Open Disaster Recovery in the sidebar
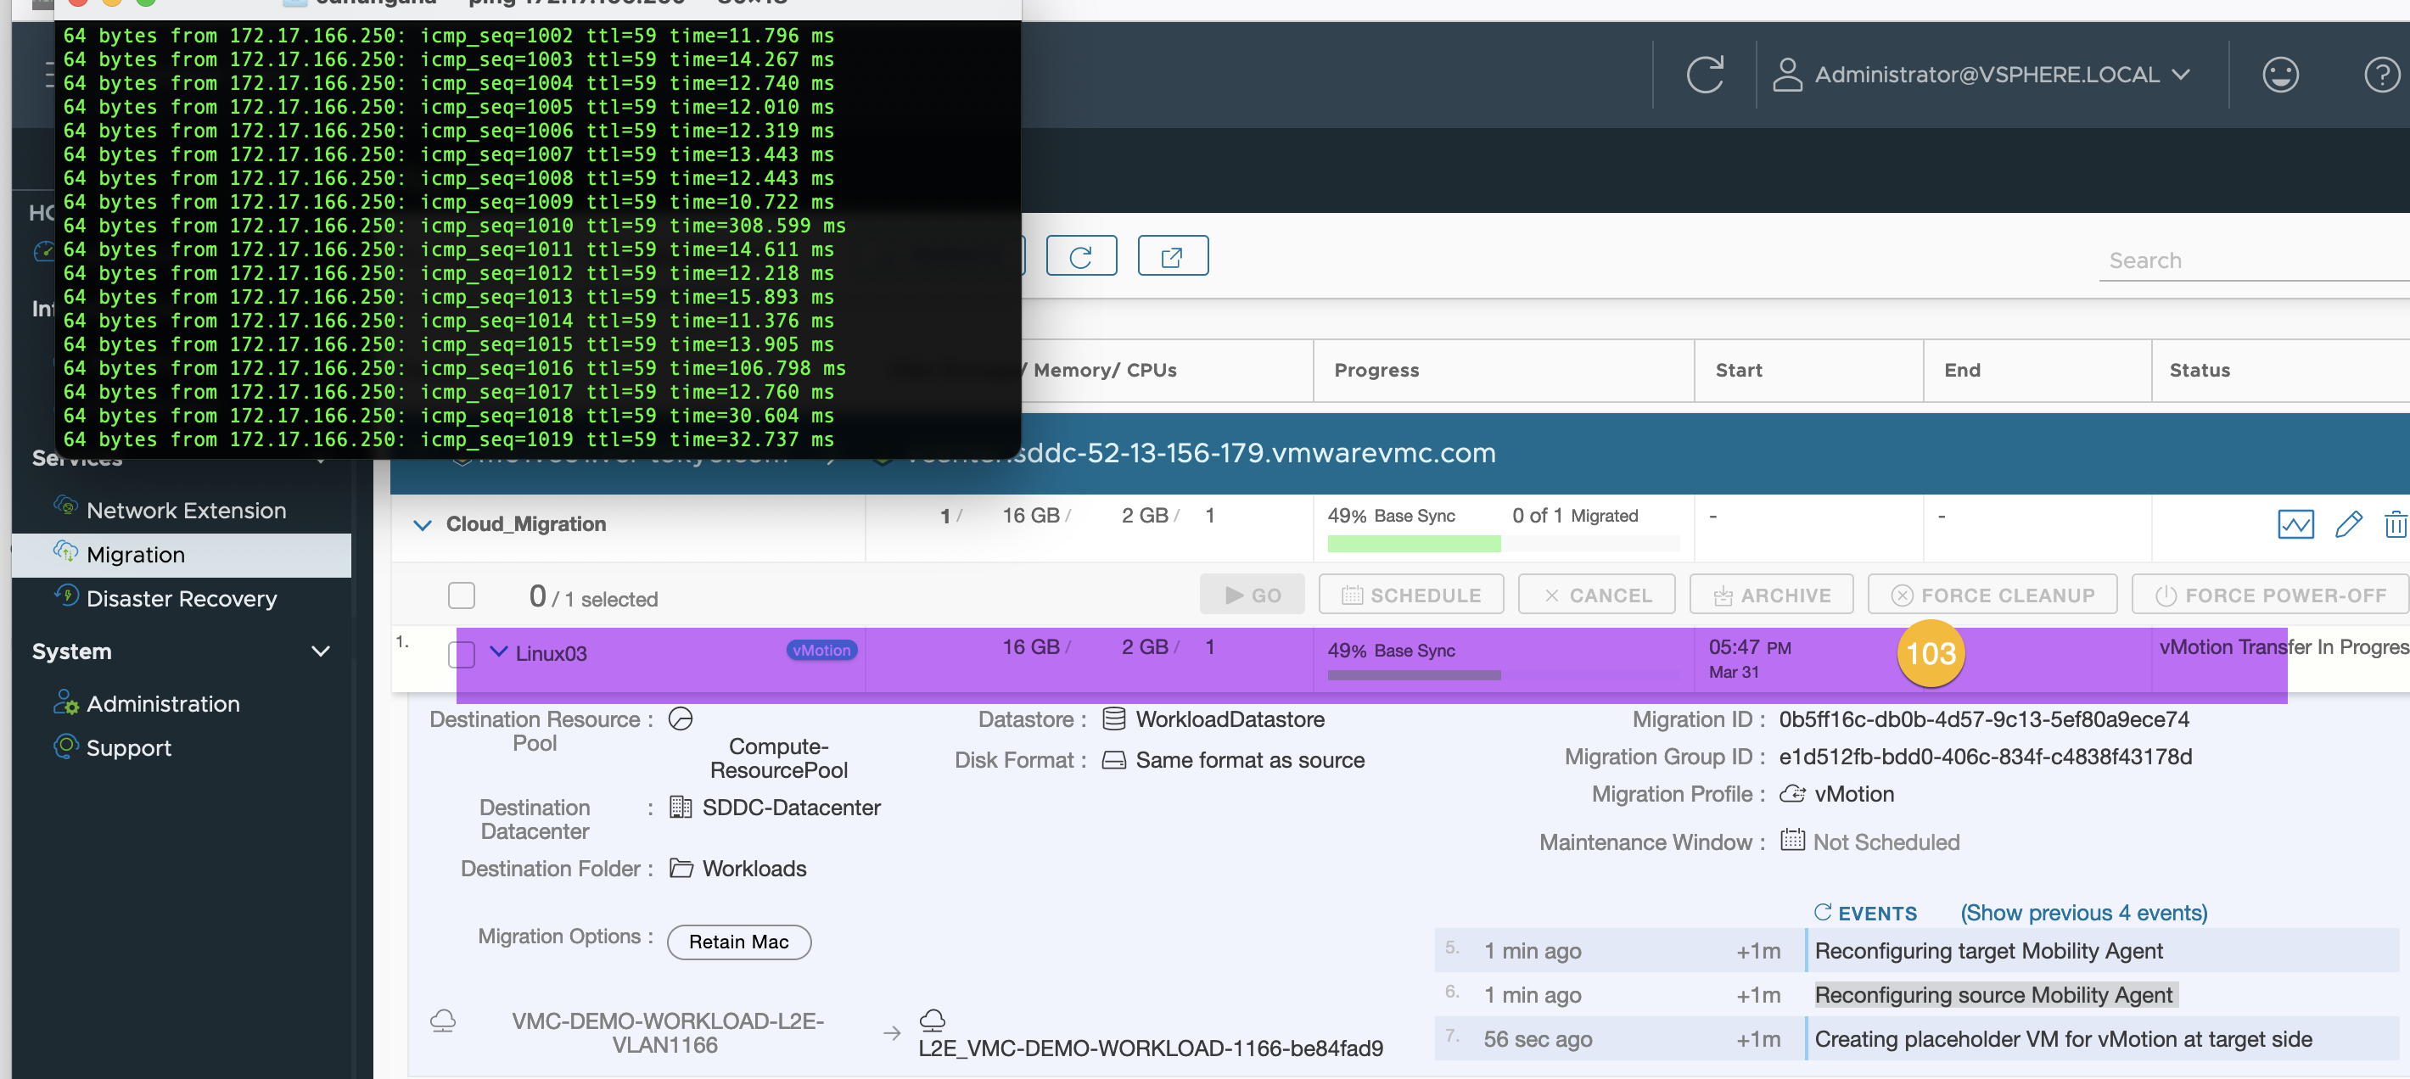Viewport: 2410px width, 1079px height. point(182,598)
